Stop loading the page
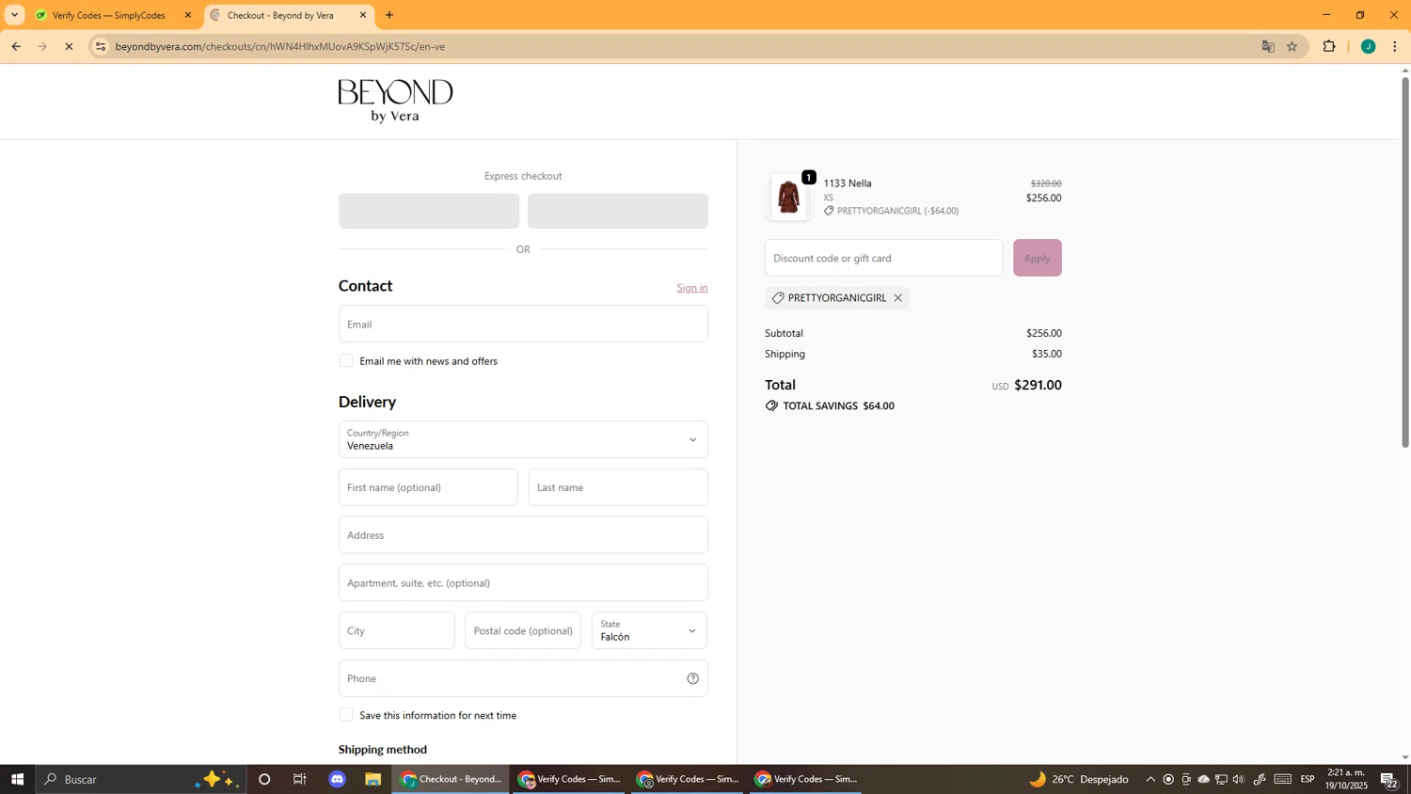The image size is (1411, 794). coord(69,46)
